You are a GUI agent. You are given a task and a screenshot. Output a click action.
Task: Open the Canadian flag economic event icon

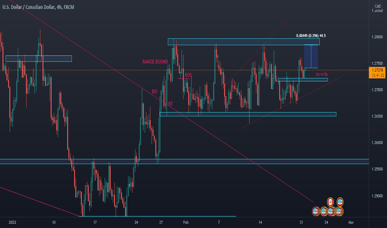(330, 202)
